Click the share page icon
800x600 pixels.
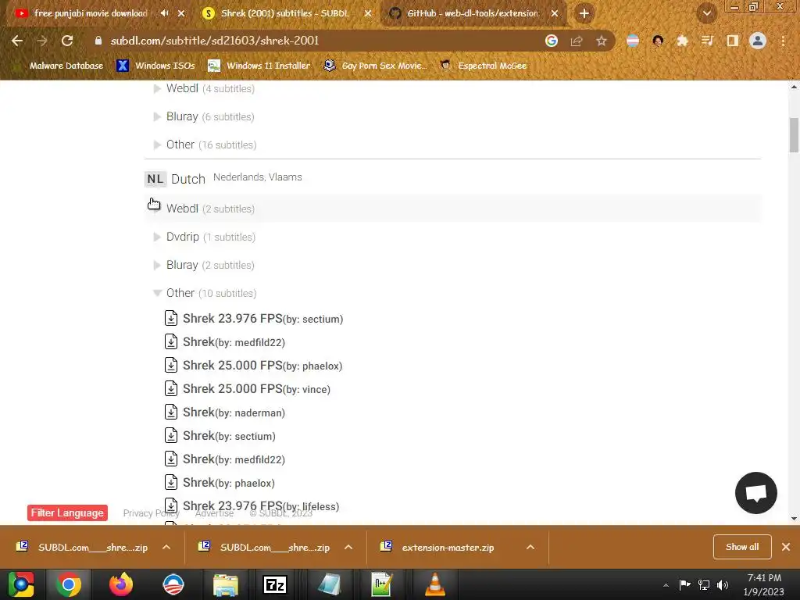577,41
